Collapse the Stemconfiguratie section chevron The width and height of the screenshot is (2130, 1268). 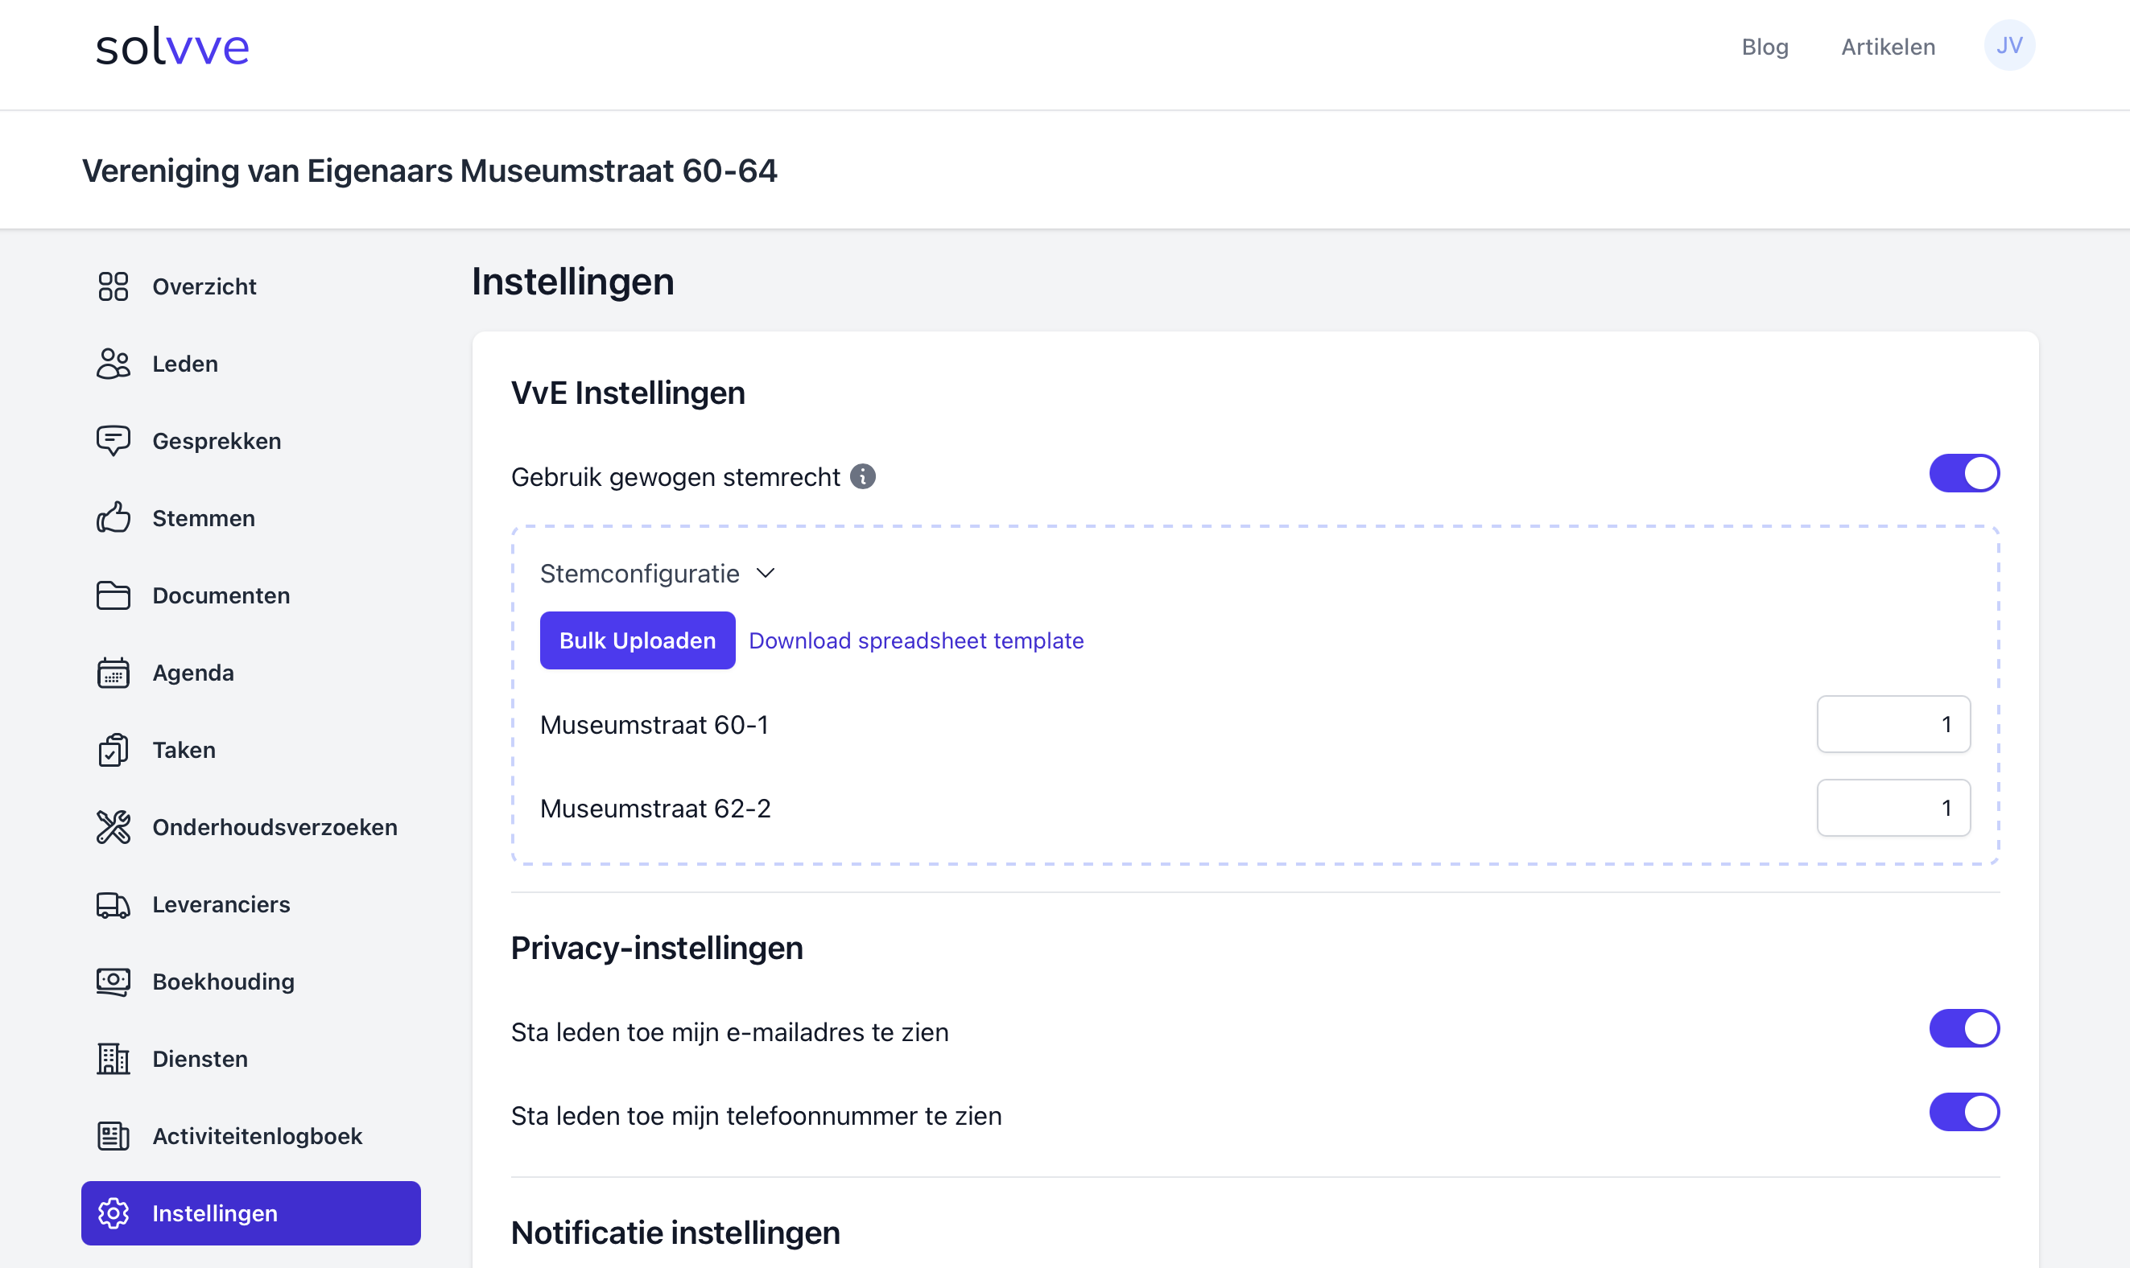point(766,574)
